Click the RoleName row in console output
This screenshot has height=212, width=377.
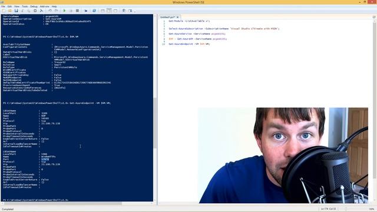coord(34,62)
